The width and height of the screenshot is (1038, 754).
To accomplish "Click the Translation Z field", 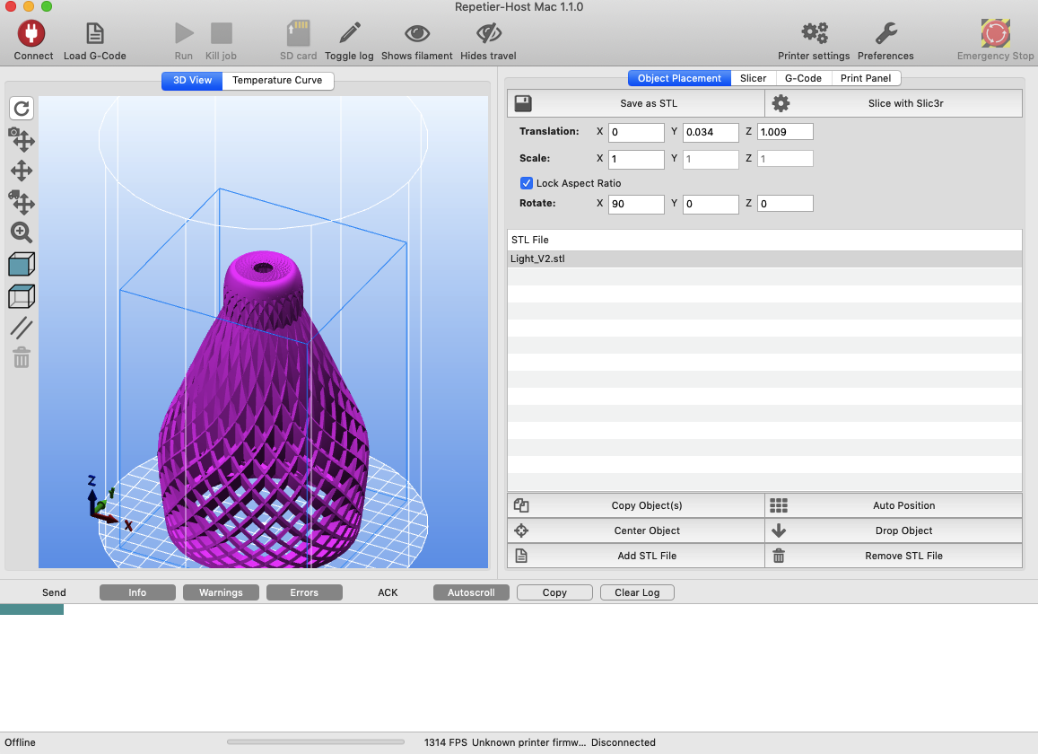I will pos(785,132).
